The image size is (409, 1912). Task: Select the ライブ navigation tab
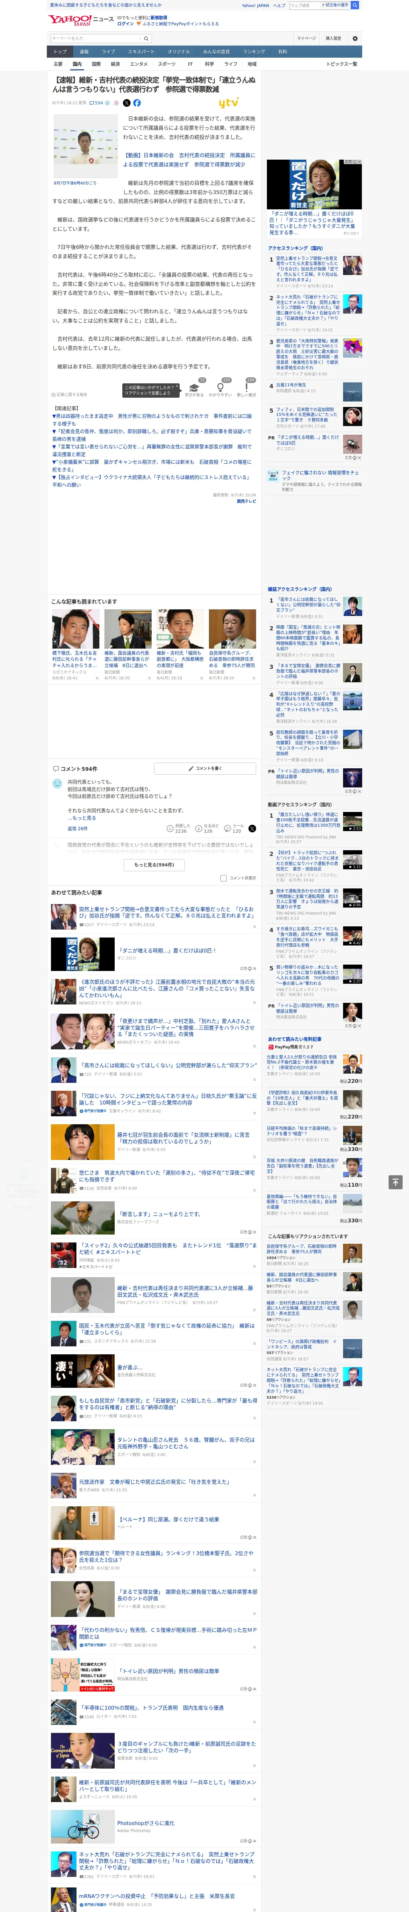click(108, 51)
